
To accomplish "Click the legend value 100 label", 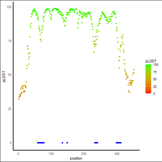I will 156,65.
